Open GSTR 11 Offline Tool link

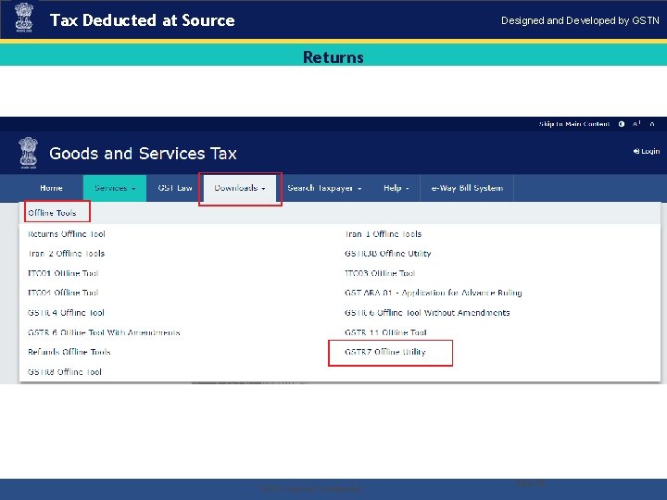[385, 332]
